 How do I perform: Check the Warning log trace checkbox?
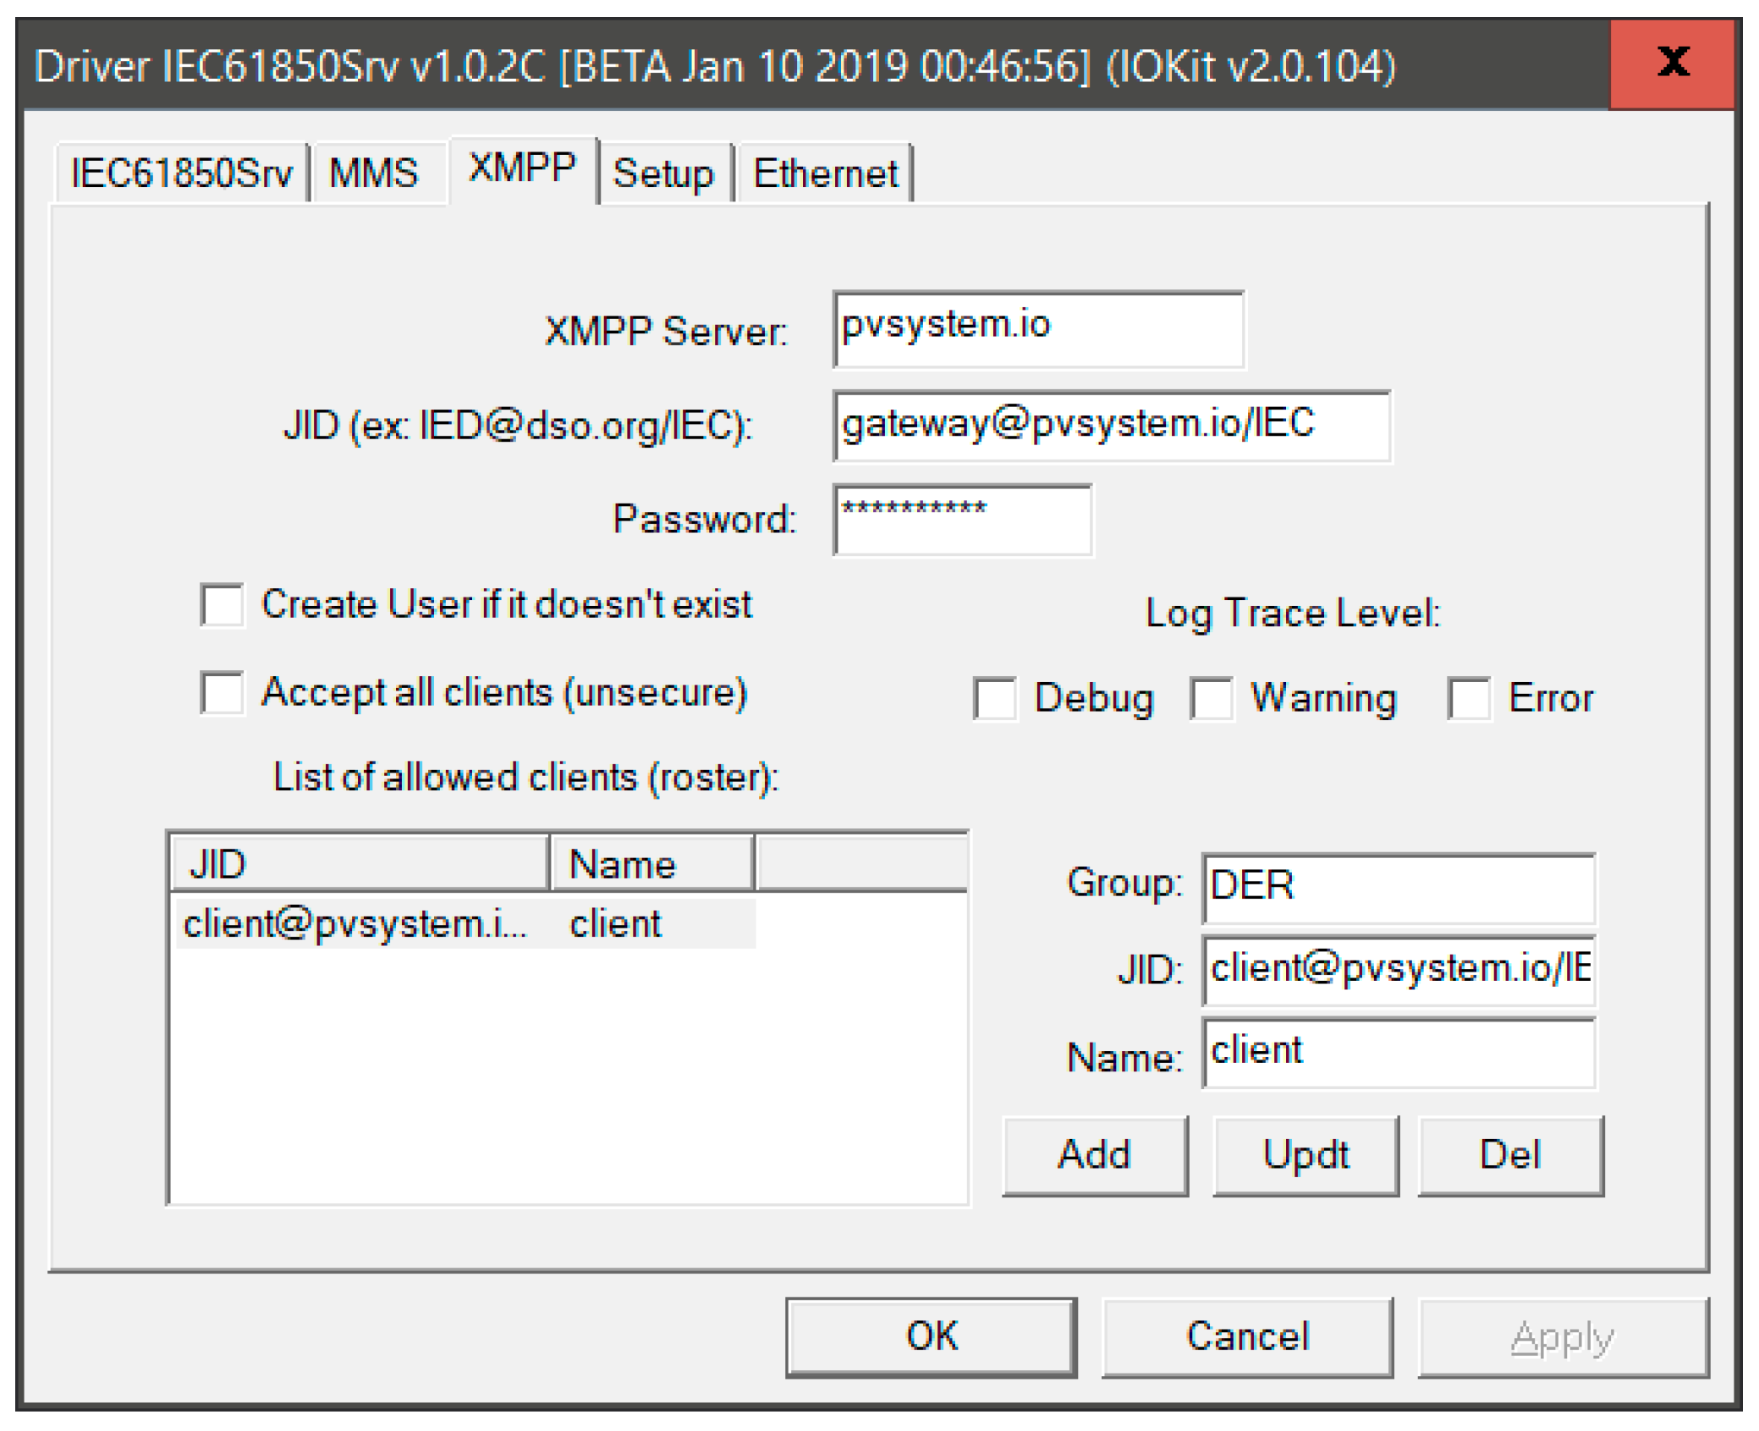(x=1211, y=698)
